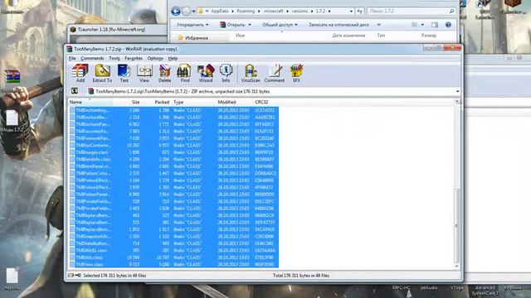Show archive Info
The width and height of the screenshot is (531, 298).
click(226, 74)
